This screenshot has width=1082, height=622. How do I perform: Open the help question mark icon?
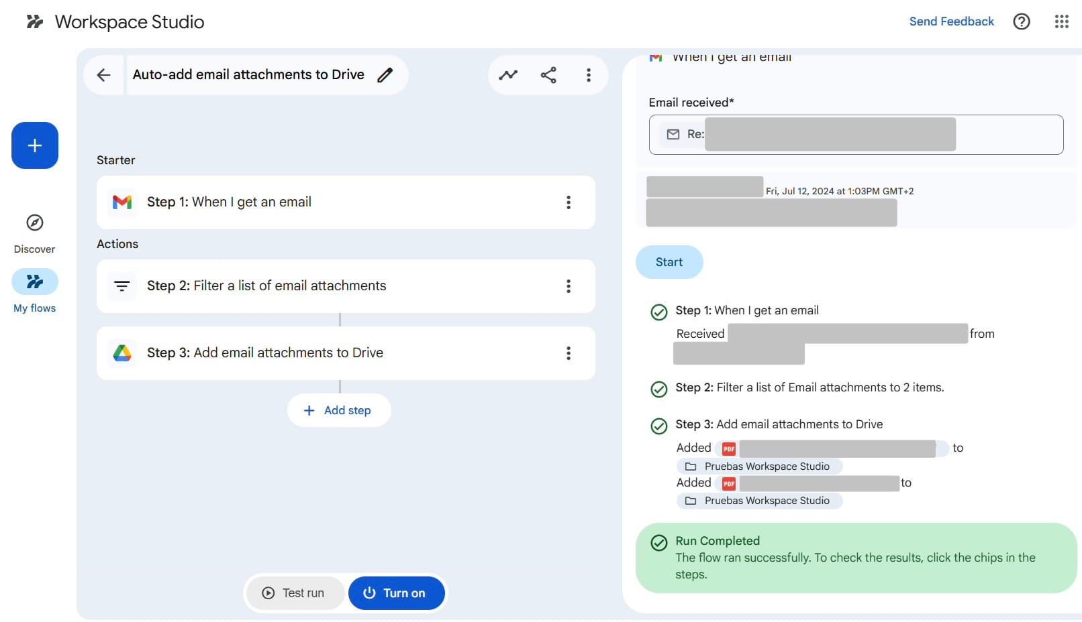click(1021, 21)
